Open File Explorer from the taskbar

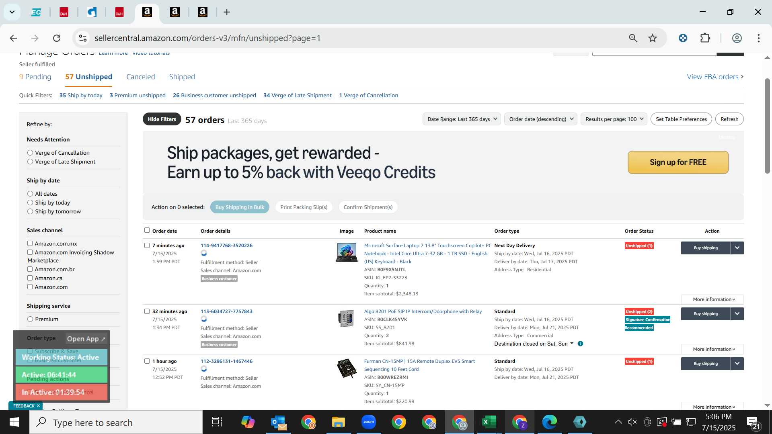339,422
